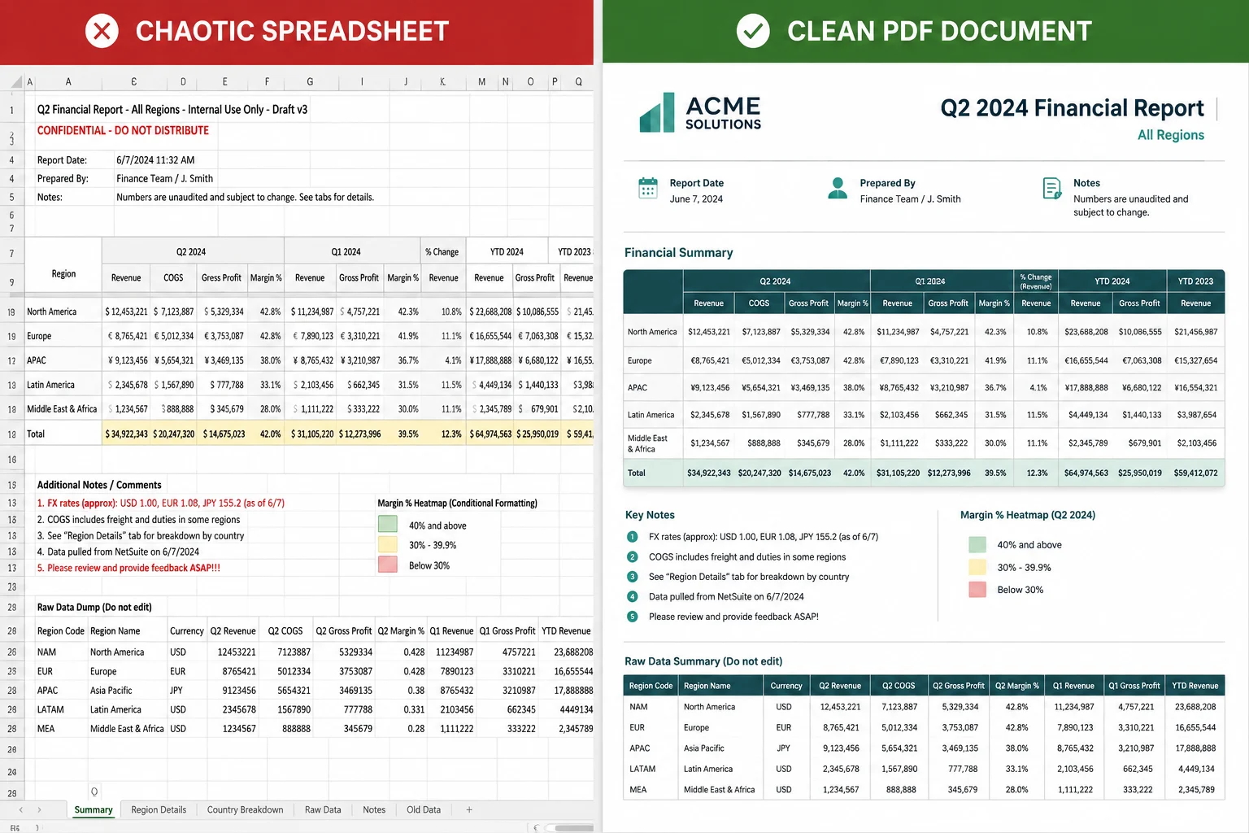Click the 'Q2 2024 Financial Report' PDF title
This screenshot has width=1249, height=833.
[x=1072, y=108]
